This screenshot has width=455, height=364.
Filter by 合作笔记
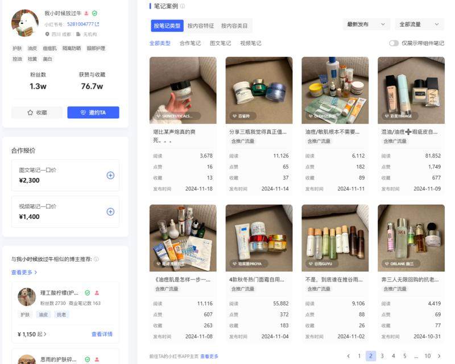190,43
